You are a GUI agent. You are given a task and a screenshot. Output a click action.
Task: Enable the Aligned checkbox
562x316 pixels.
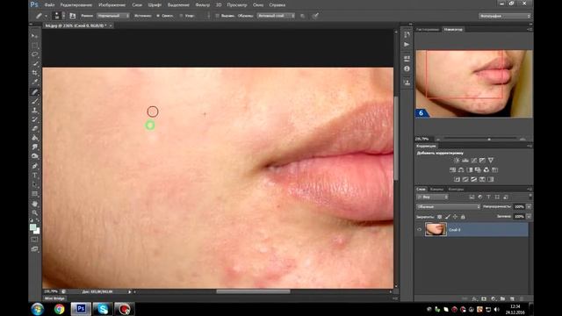point(217,16)
